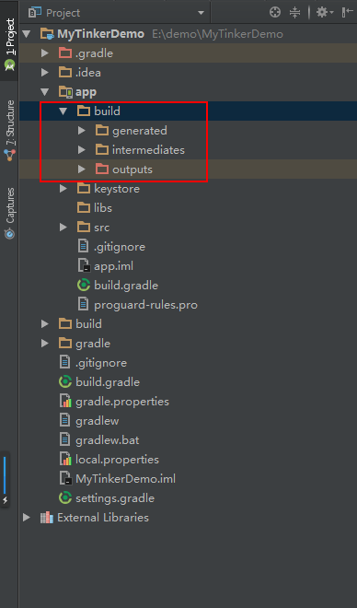Expand the src folder arrow

pyautogui.click(x=63, y=228)
